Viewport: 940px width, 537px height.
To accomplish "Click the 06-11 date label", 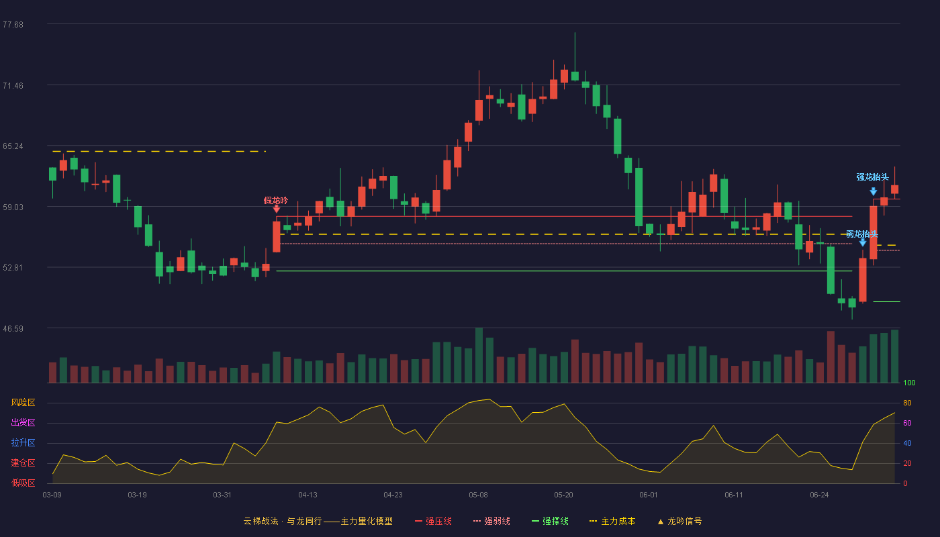I will click(734, 495).
